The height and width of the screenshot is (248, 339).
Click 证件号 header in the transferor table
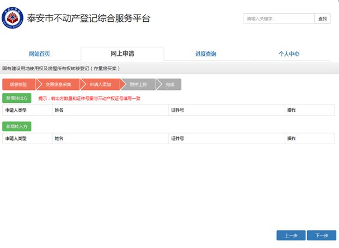(x=177, y=111)
